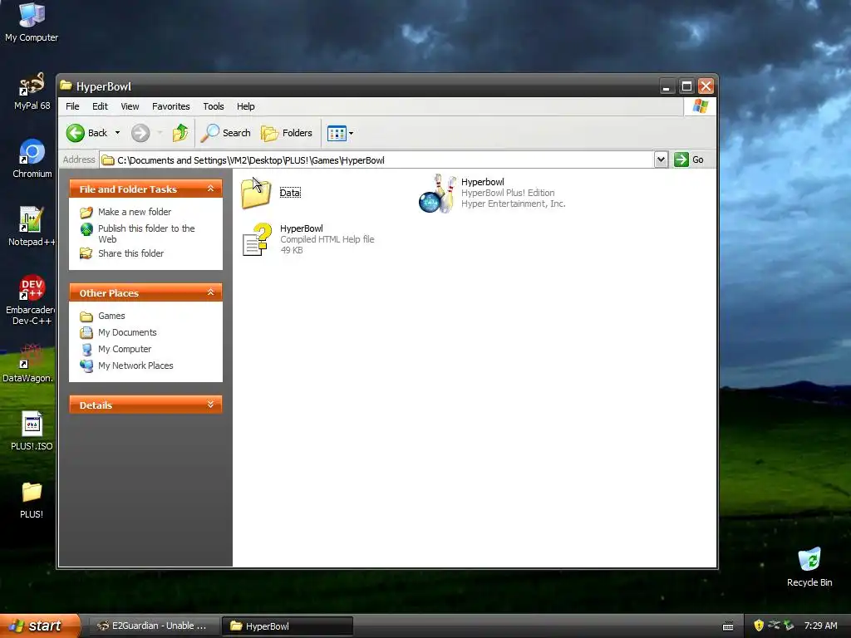Collapse the File and Folder Tasks panel
This screenshot has width=851, height=638.
pyautogui.click(x=210, y=189)
